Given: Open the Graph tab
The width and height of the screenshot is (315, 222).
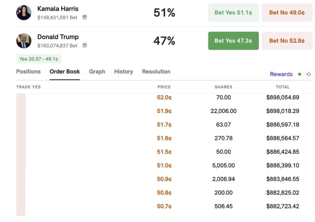Looking at the screenshot, I should click(x=97, y=72).
